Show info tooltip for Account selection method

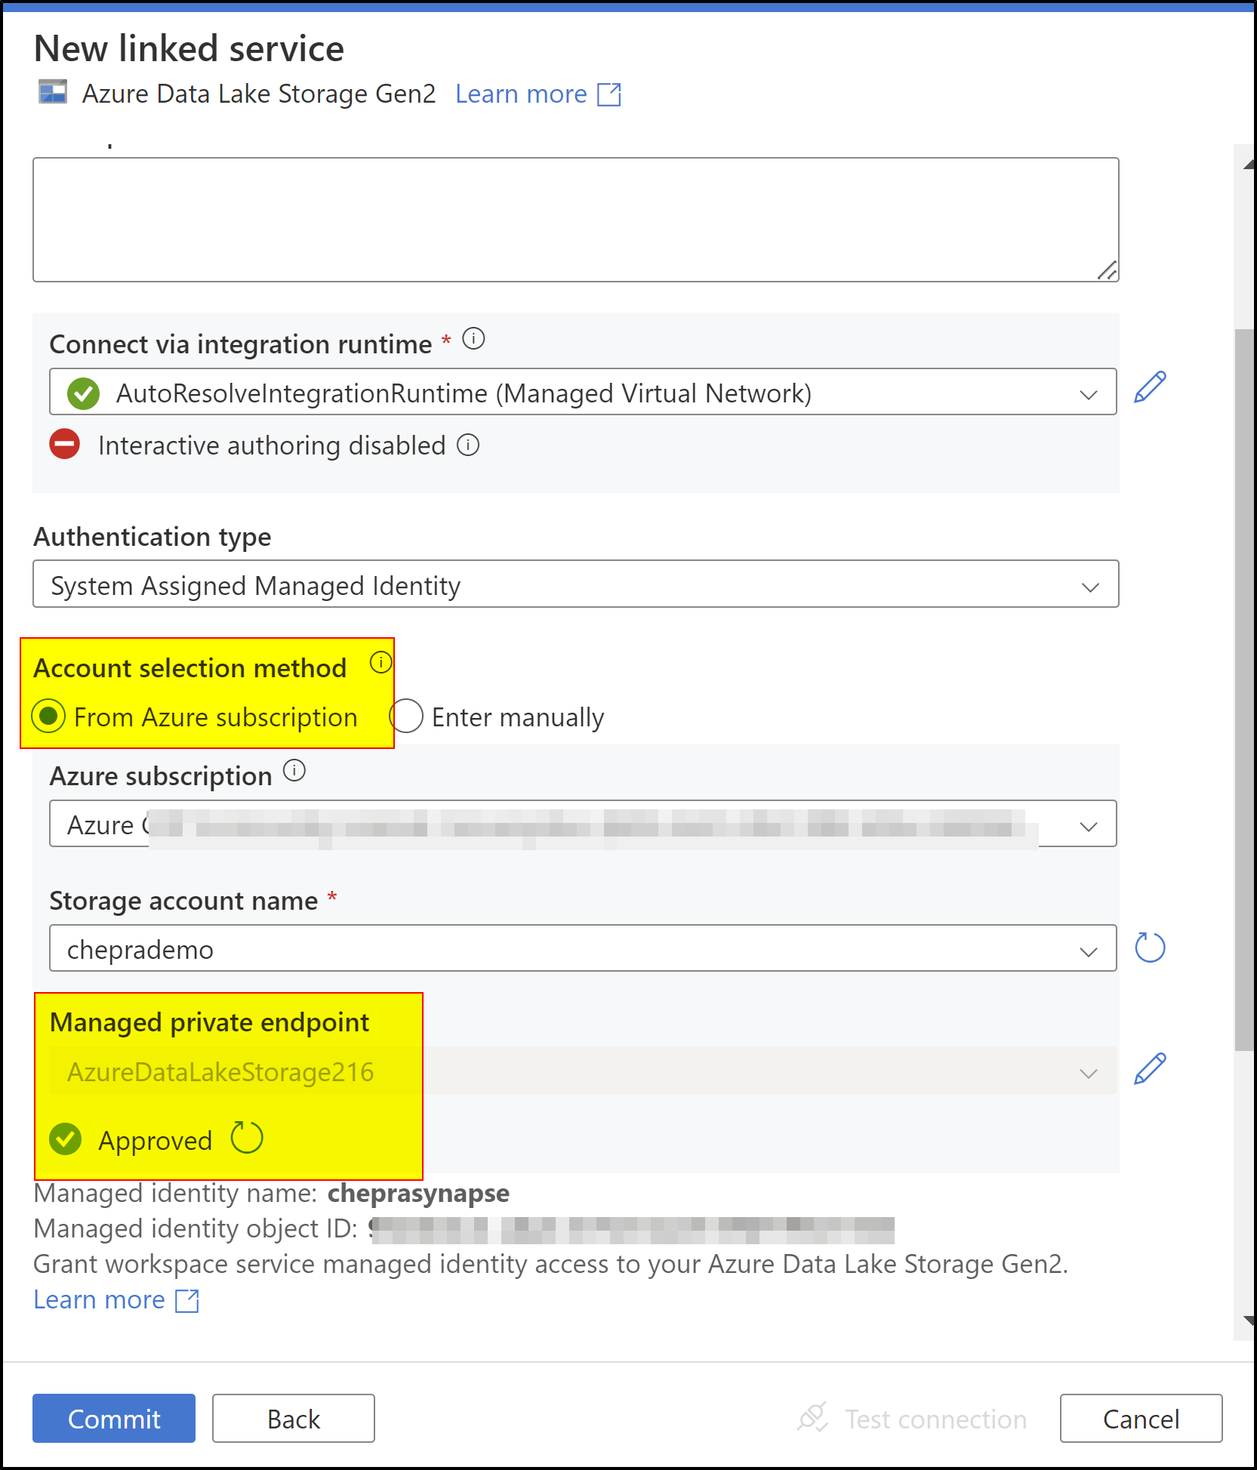pyautogui.click(x=380, y=663)
